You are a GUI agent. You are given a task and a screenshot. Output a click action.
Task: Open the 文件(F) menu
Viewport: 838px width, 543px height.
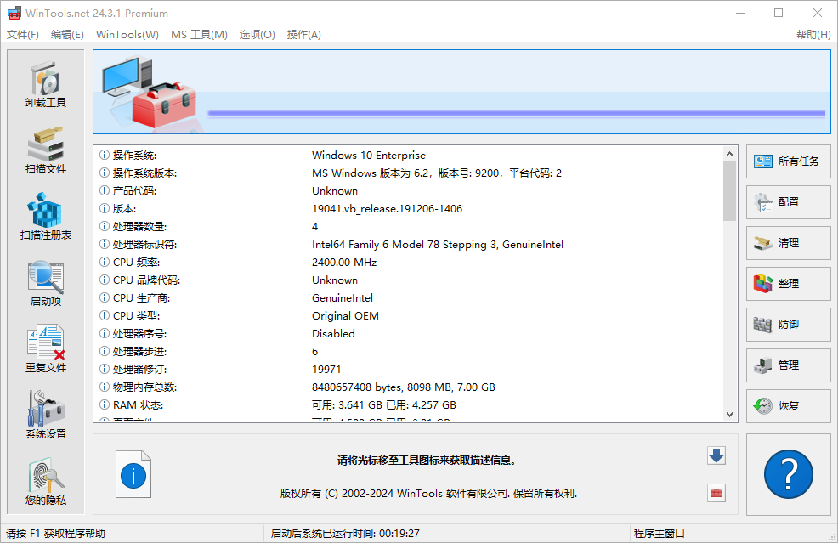click(22, 35)
